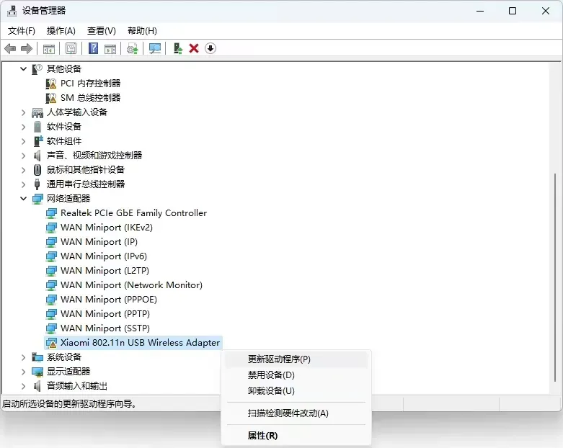The height and width of the screenshot is (448, 563).
Task: Click the update driver green arrow toolbar icon
Action: 178,48
